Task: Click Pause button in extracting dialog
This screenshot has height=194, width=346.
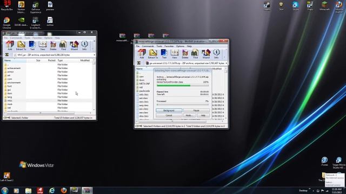Action: (196, 110)
